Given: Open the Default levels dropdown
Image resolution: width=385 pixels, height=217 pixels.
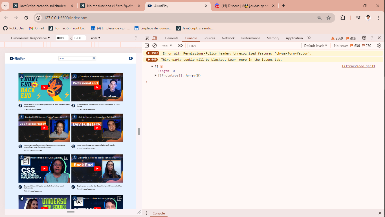Looking at the screenshot, I should tap(316, 46).
